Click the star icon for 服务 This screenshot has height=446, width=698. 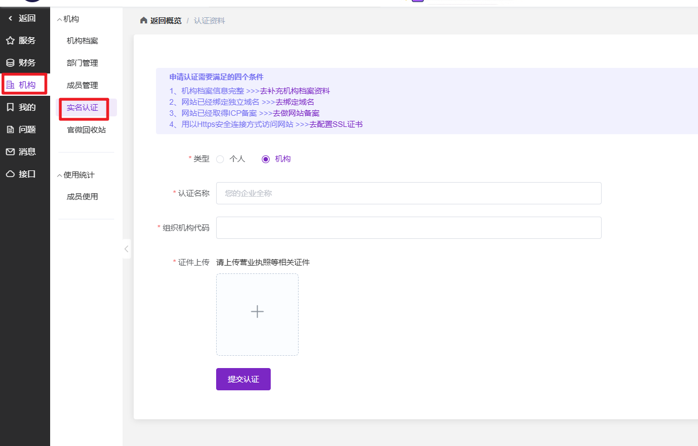click(x=10, y=41)
